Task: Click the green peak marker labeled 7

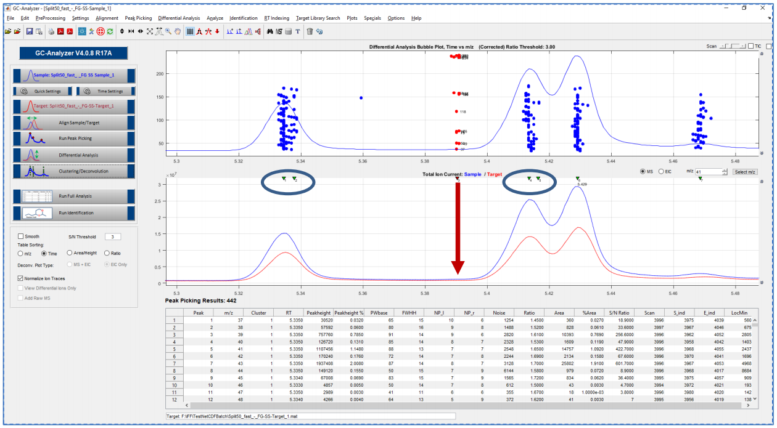Action: pos(701,179)
